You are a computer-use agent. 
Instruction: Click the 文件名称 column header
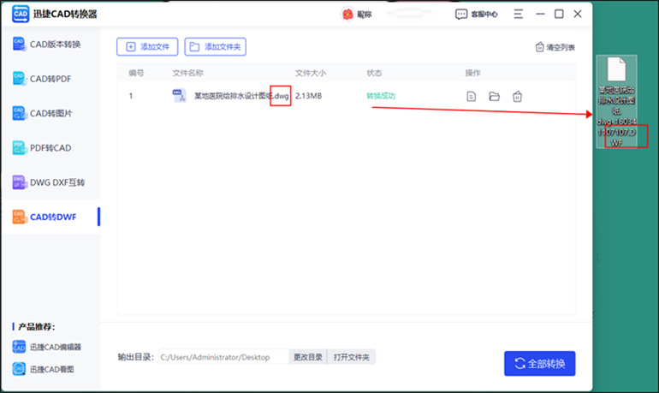(x=188, y=73)
